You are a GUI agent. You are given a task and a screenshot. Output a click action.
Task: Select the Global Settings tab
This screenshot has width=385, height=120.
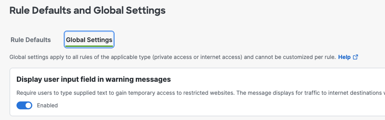click(x=89, y=40)
